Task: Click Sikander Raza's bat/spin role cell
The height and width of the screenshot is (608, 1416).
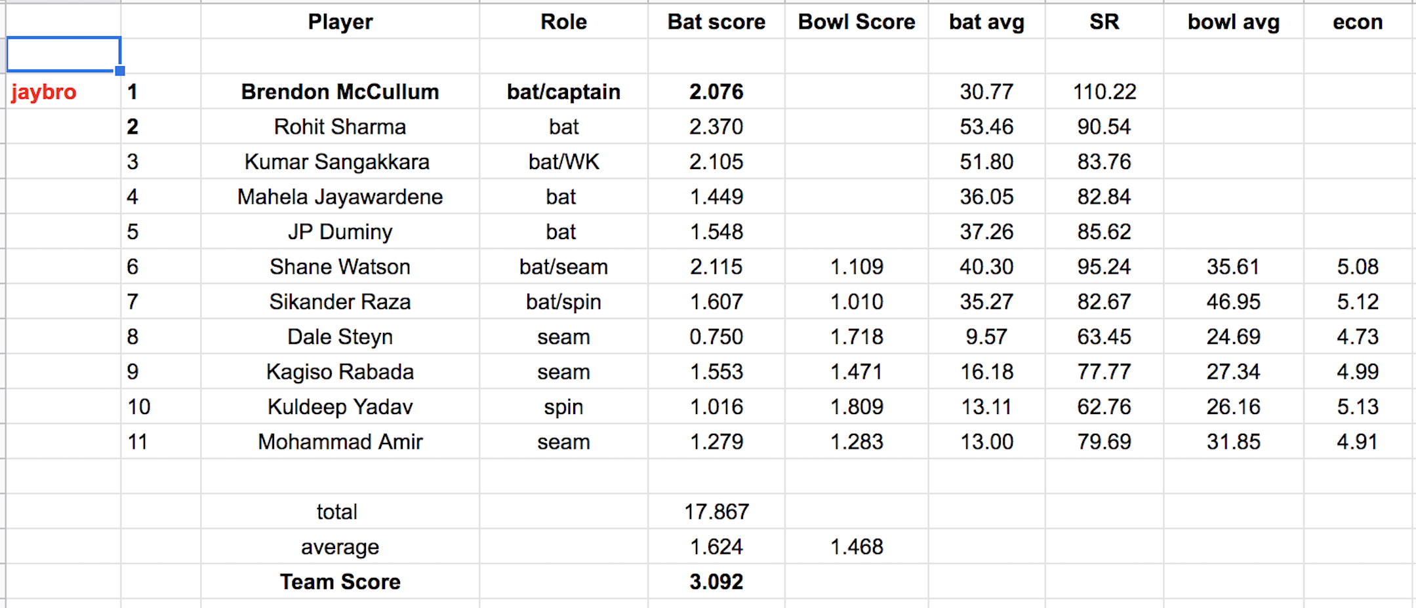Action: coord(563,302)
